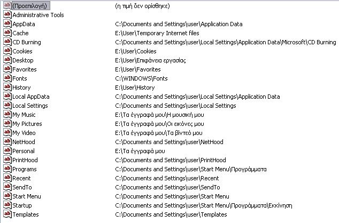Image resolution: width=339 pixels, height=223 pixels.
Task: Click the Programs data path text
Action: pyautogui.click(x=191, y=169)
